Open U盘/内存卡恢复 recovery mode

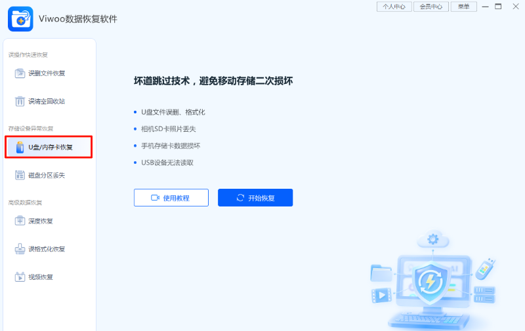49,147
